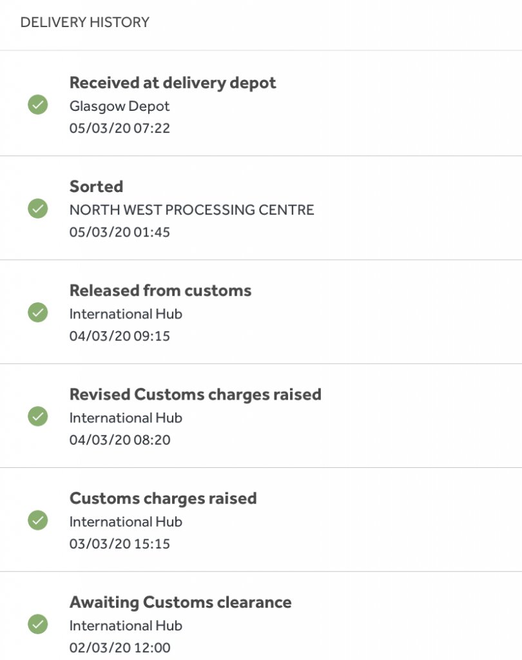522x660 pixels.
Task: Click the 05/03/20 07:22 timestamp
Action: tap(120, 128)
